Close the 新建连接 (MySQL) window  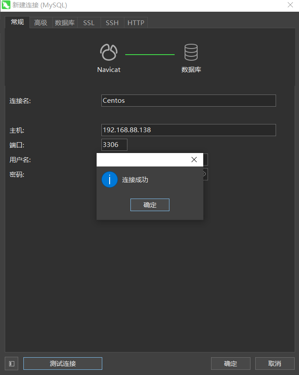click(x=290, y=5)
